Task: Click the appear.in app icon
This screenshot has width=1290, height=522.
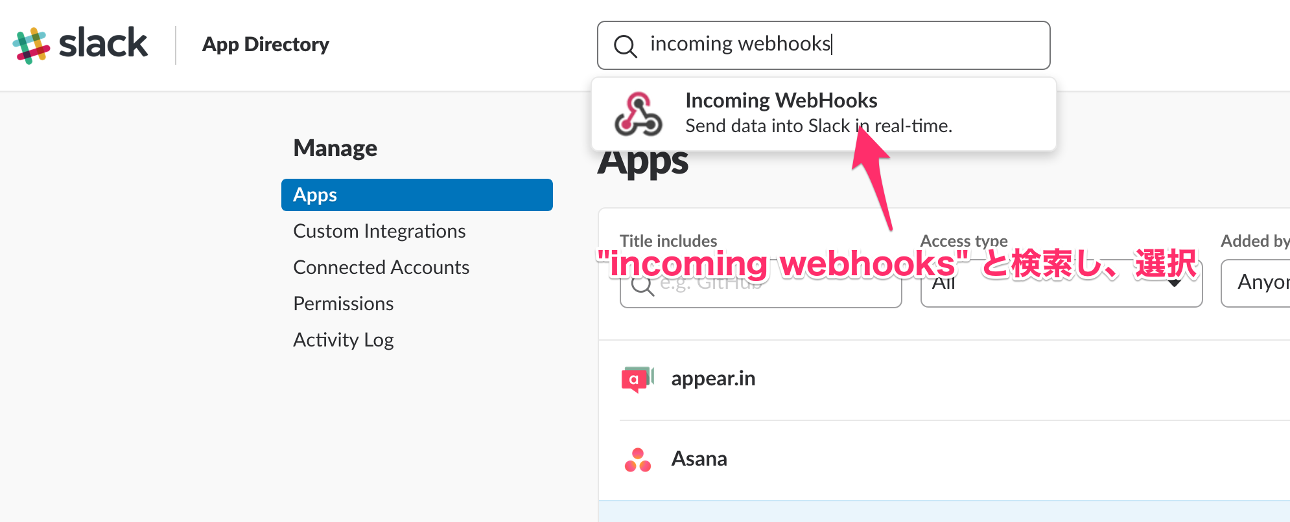Action: pos(637,379)
